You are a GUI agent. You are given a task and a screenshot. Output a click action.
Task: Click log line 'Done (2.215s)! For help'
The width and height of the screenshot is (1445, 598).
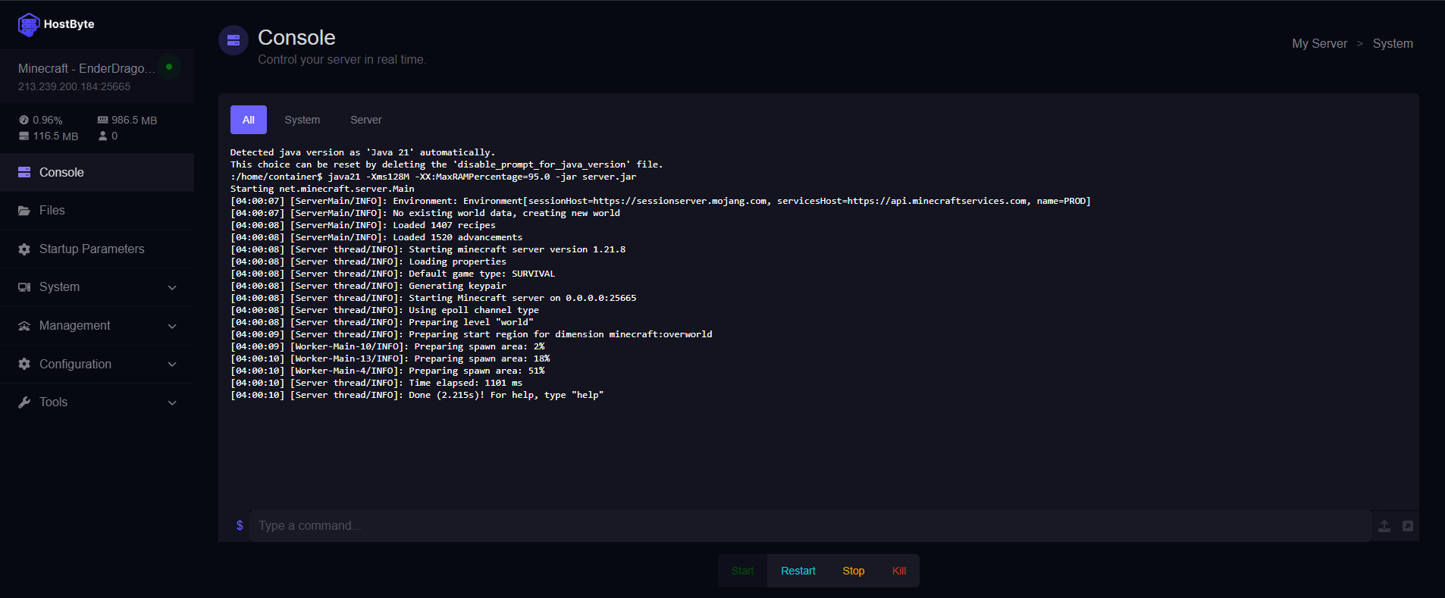click(x=417, y=395)
